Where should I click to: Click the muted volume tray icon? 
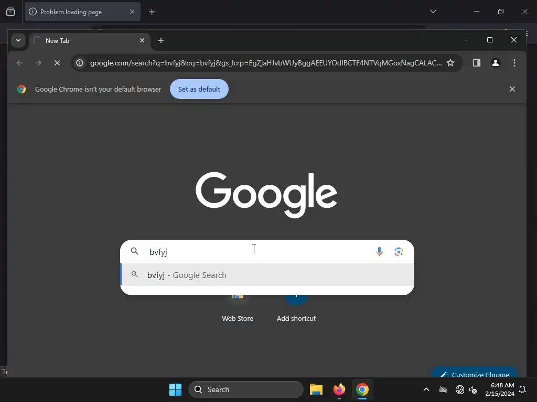pyautogui.click(x=473, y=389)
